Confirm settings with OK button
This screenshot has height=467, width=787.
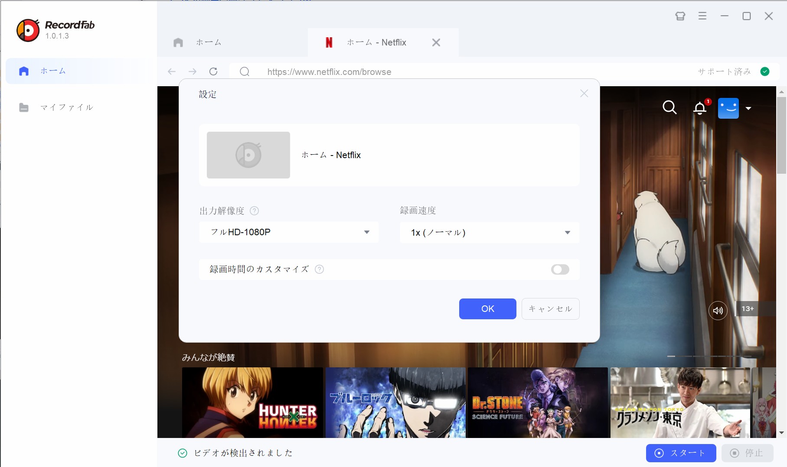(488, 309)
